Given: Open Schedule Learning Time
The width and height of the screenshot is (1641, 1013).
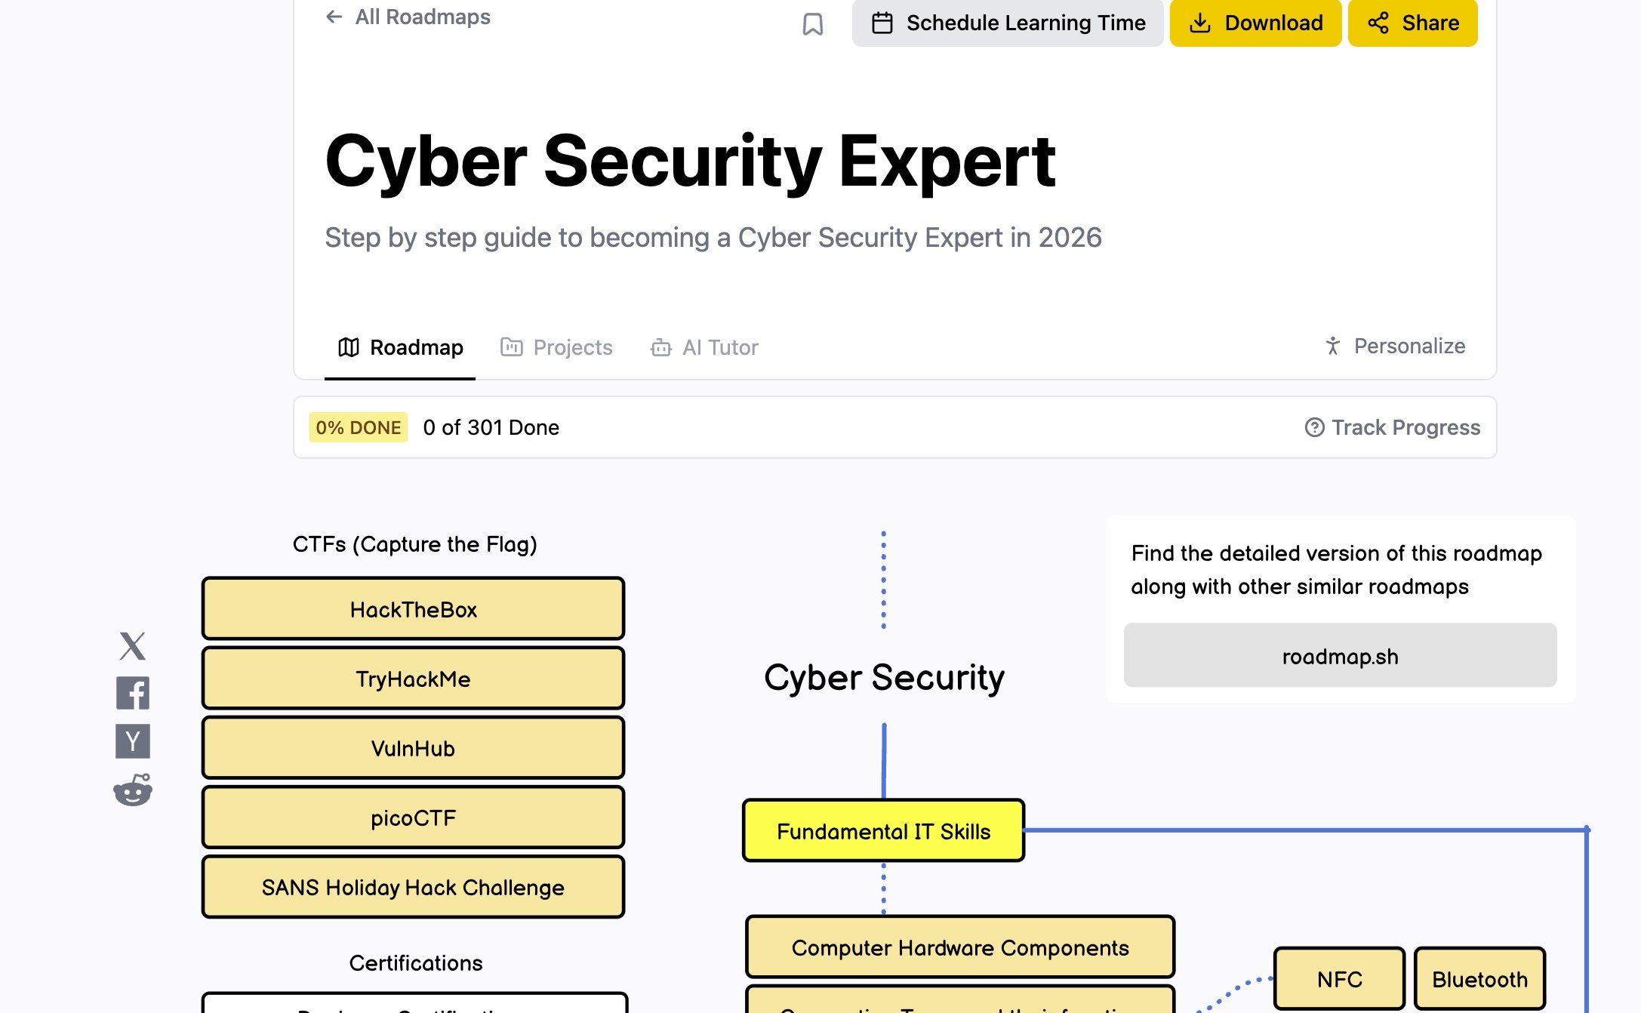Looking at the screenshot, I should tap(1008, 23).
